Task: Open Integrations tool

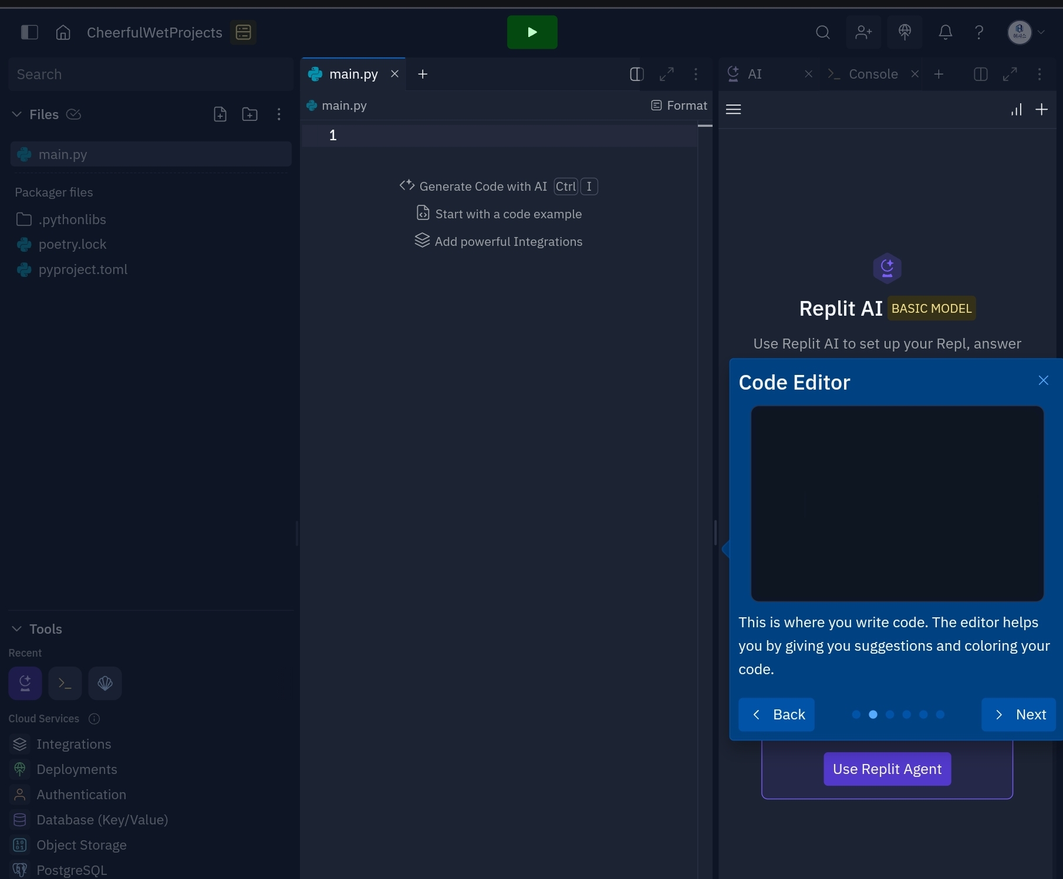Action: (x=62, y=744)
